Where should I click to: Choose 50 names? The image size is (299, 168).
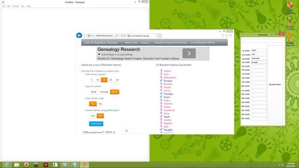[x=117, y=80]
